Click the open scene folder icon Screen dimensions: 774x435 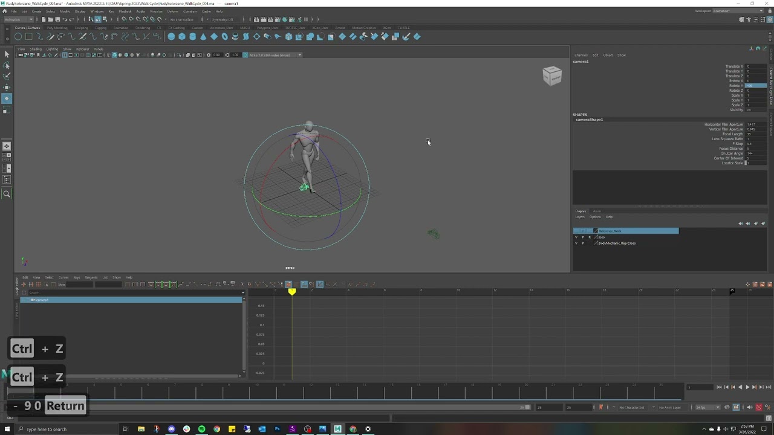[50, 19]
